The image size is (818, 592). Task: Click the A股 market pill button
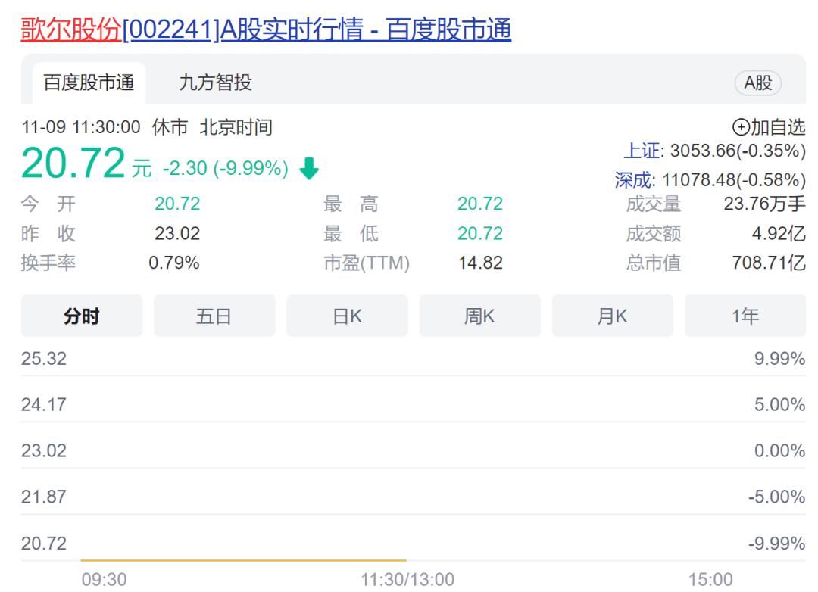point(757,84)
